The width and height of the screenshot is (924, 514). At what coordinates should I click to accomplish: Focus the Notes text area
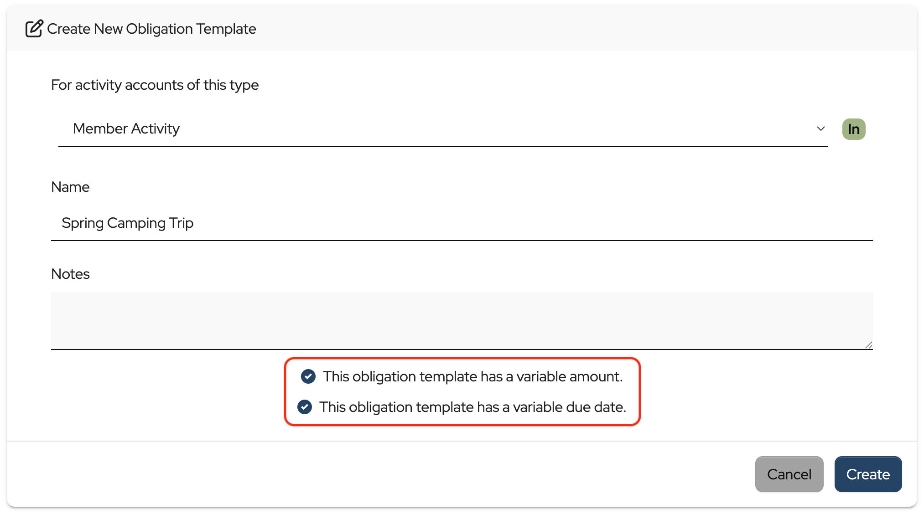(462, 320)
